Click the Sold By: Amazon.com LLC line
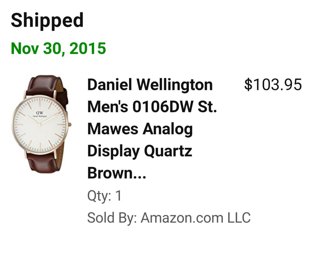 point(169,218)
